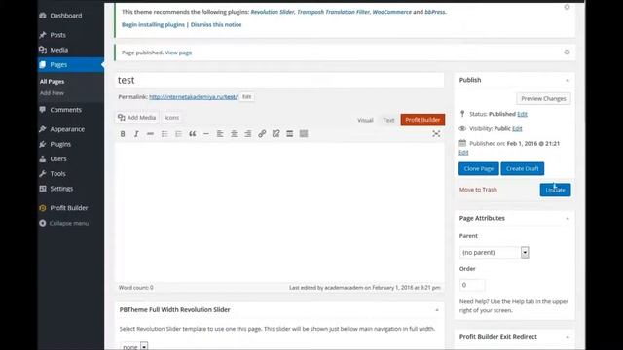Remove link from selected text
Screen dimensions: 623x350
tap(275, 134)
